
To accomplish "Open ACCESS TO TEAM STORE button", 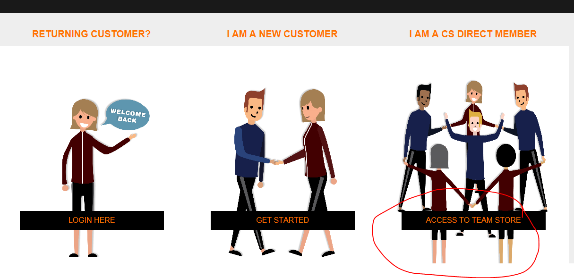I will (x=473, y=220).
